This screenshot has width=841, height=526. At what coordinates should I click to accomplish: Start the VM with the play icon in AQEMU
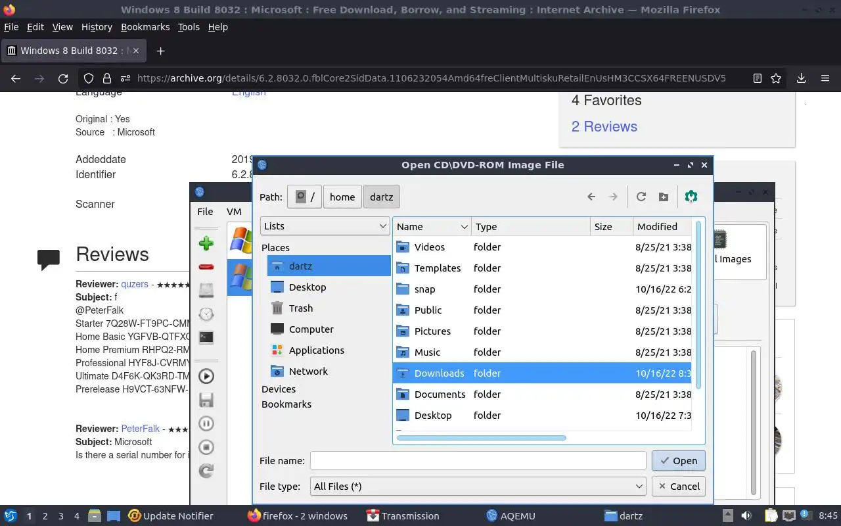tap(206, 376)
